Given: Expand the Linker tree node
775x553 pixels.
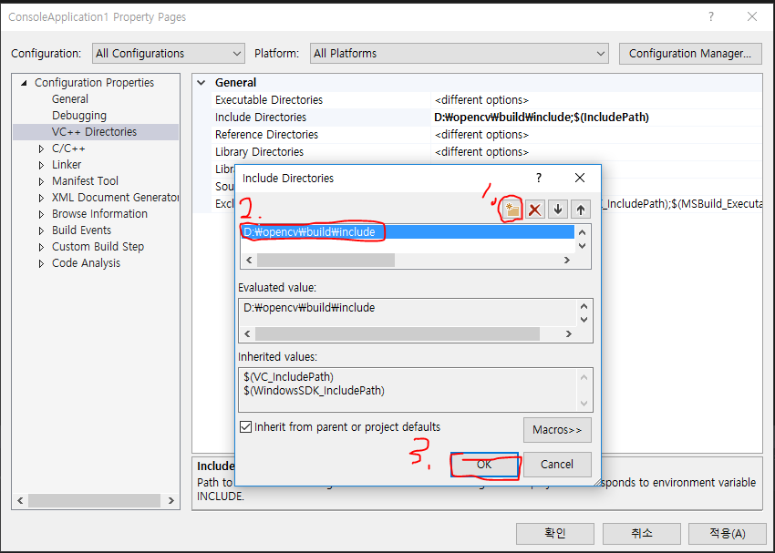Looking at the screenshot, I should (x=39, y=164).
